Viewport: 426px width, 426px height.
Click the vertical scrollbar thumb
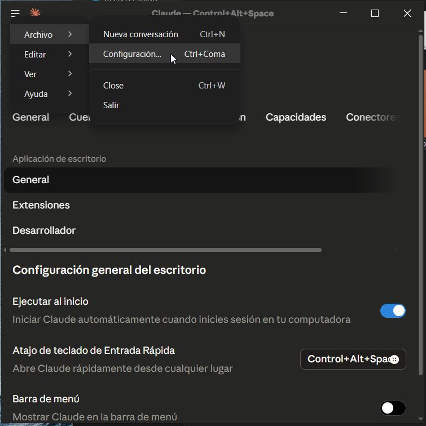(x=420, y=204)
